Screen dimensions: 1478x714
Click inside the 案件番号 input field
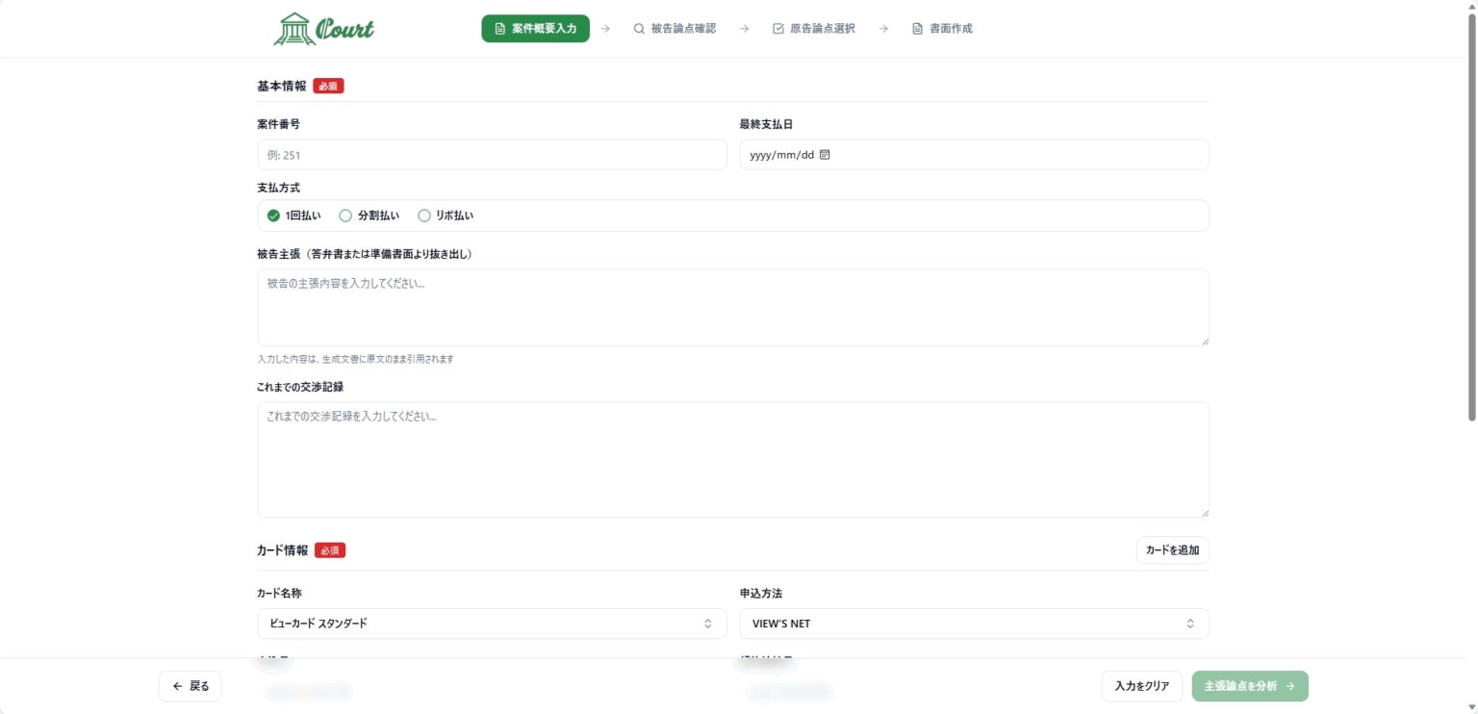[x=492, y=154]
